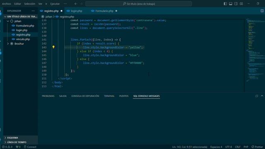Click johan folder circle icon in tree
Viewport: 265px width, 149px height.
(12, 21)
